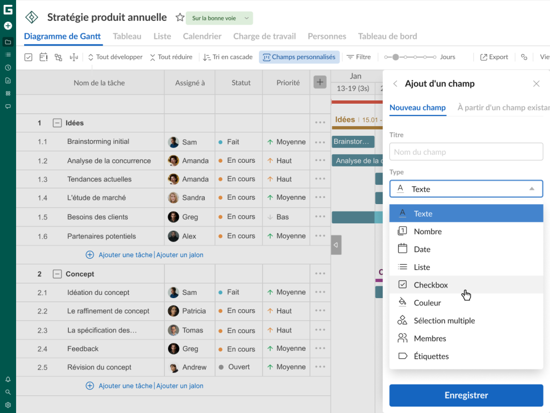
Task: Switch to the Personnes tab
Action: tap(327, 37)
